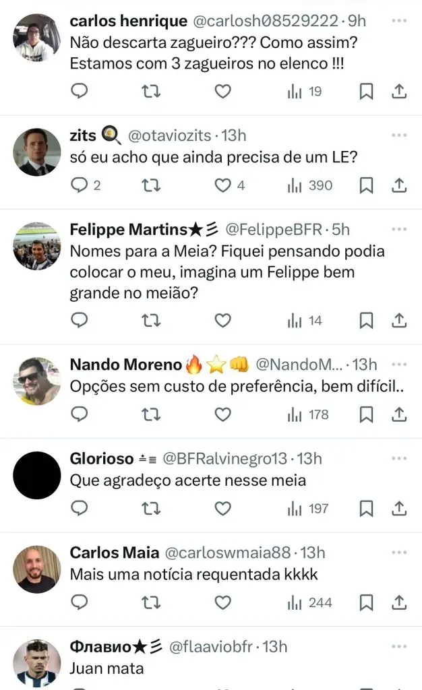The width and height of the screenshot is (422, 690).
Task: Open more options menu on zits' tweet
Action: click(400, 135)
